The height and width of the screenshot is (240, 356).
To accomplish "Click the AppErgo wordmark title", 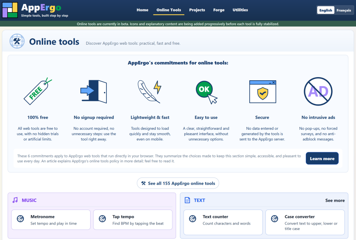I will point(41,8).
